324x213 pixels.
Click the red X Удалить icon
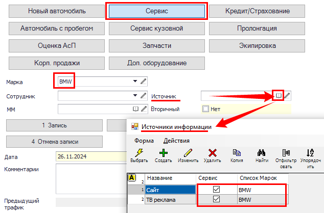tap(213, 152)
